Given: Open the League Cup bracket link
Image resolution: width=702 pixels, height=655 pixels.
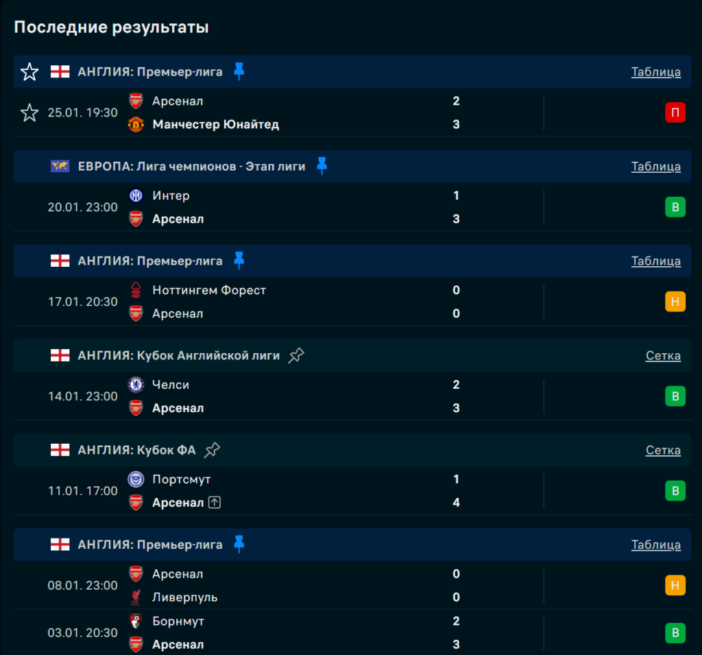Looking at the screenshot, I should pyautogui.click(x=662, y=356).
